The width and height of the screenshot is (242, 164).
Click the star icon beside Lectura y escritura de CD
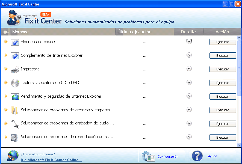pyautogui.click(x=6, y=82)
